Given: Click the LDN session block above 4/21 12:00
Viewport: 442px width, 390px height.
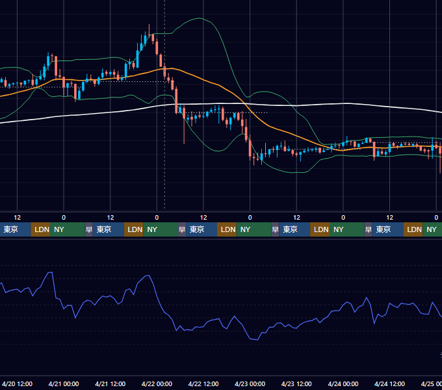Looking at the screenshot, I should click(134, 229).
